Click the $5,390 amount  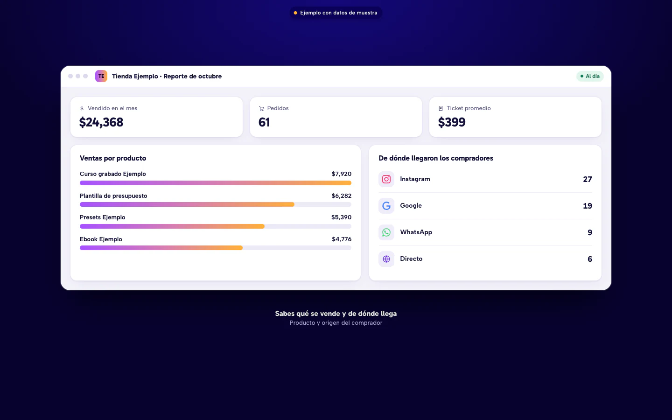coord(342,217)
